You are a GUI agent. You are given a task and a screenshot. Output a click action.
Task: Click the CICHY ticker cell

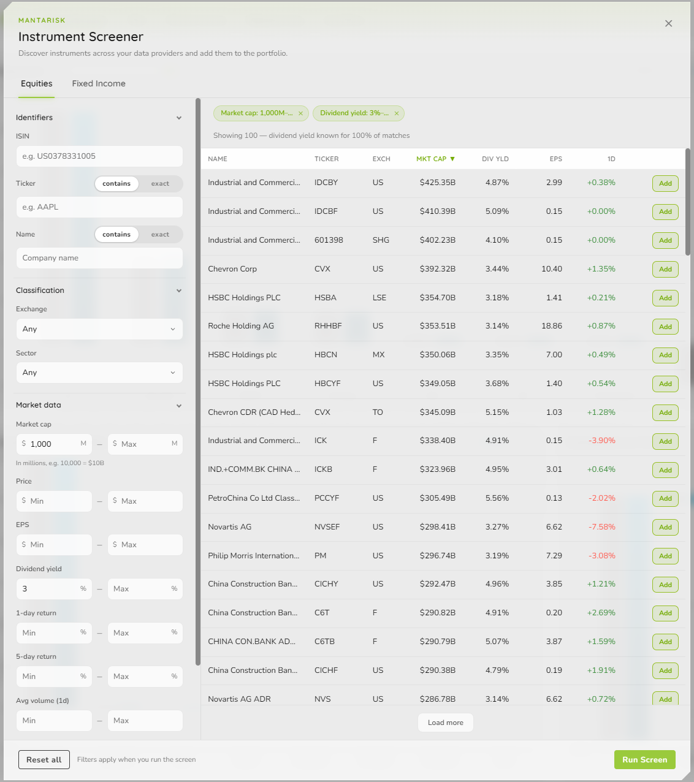click(326, 584)
